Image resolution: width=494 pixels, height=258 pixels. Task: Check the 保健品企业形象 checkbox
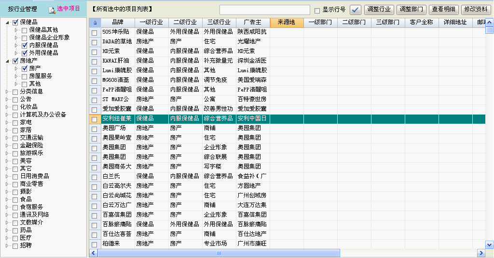tap(24, 38)
